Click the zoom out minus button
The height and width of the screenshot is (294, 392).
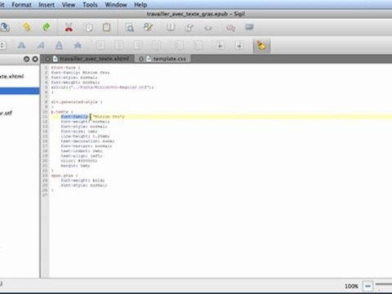pyautogui.click(x=367, y=286)
